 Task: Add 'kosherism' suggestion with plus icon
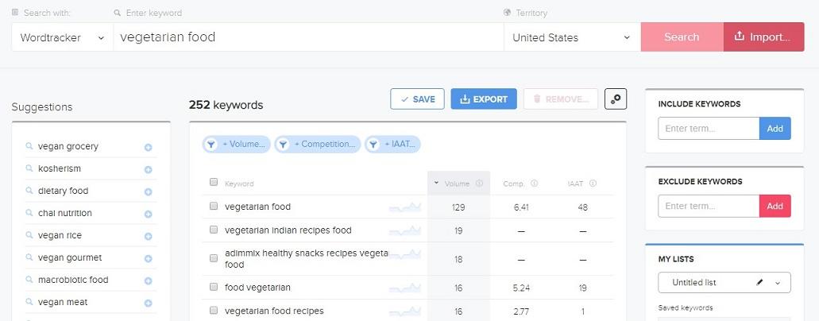pos(149,169)
